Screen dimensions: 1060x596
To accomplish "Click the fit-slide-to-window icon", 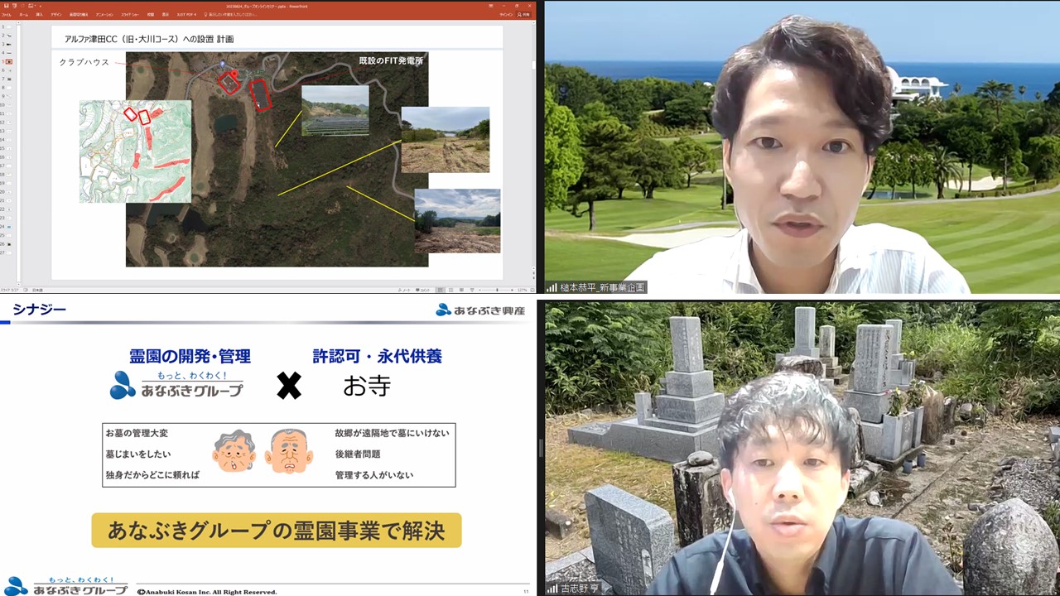I will click(532, 290).
